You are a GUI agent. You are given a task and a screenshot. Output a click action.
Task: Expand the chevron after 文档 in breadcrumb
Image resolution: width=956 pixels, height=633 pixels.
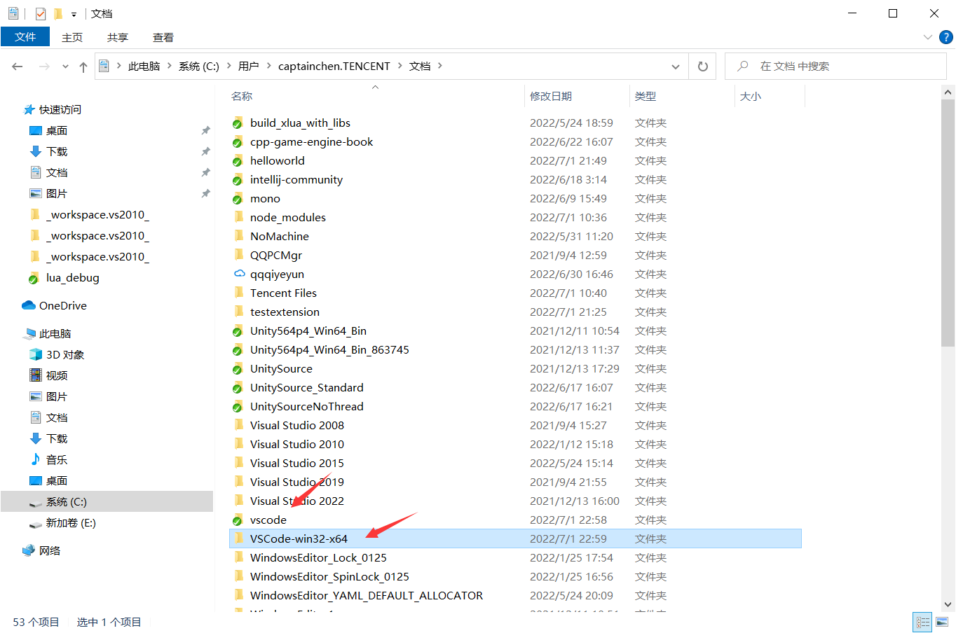(440, 66)
